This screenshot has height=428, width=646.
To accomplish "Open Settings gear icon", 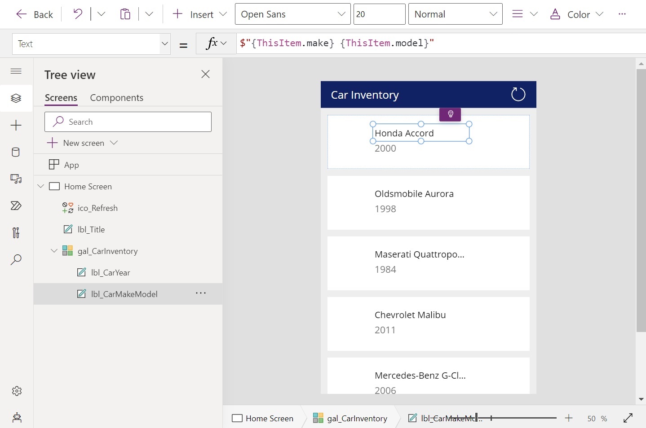I will [x=17, y=391].
